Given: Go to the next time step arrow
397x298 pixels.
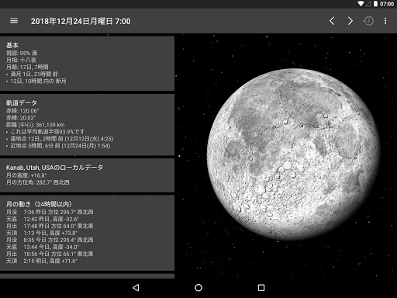Looking at the screenshot, I should tap(350, 21).
